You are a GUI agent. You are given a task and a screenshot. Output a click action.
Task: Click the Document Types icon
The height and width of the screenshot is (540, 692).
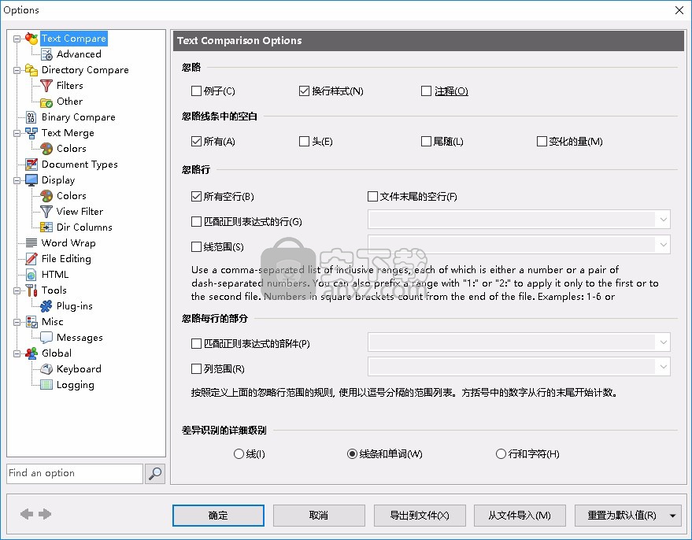click(x=31, y=165)
